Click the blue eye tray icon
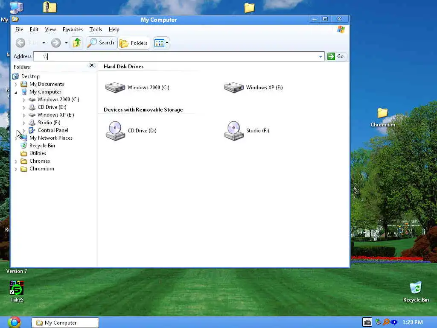Screen dimensions: 437x328 393,322
